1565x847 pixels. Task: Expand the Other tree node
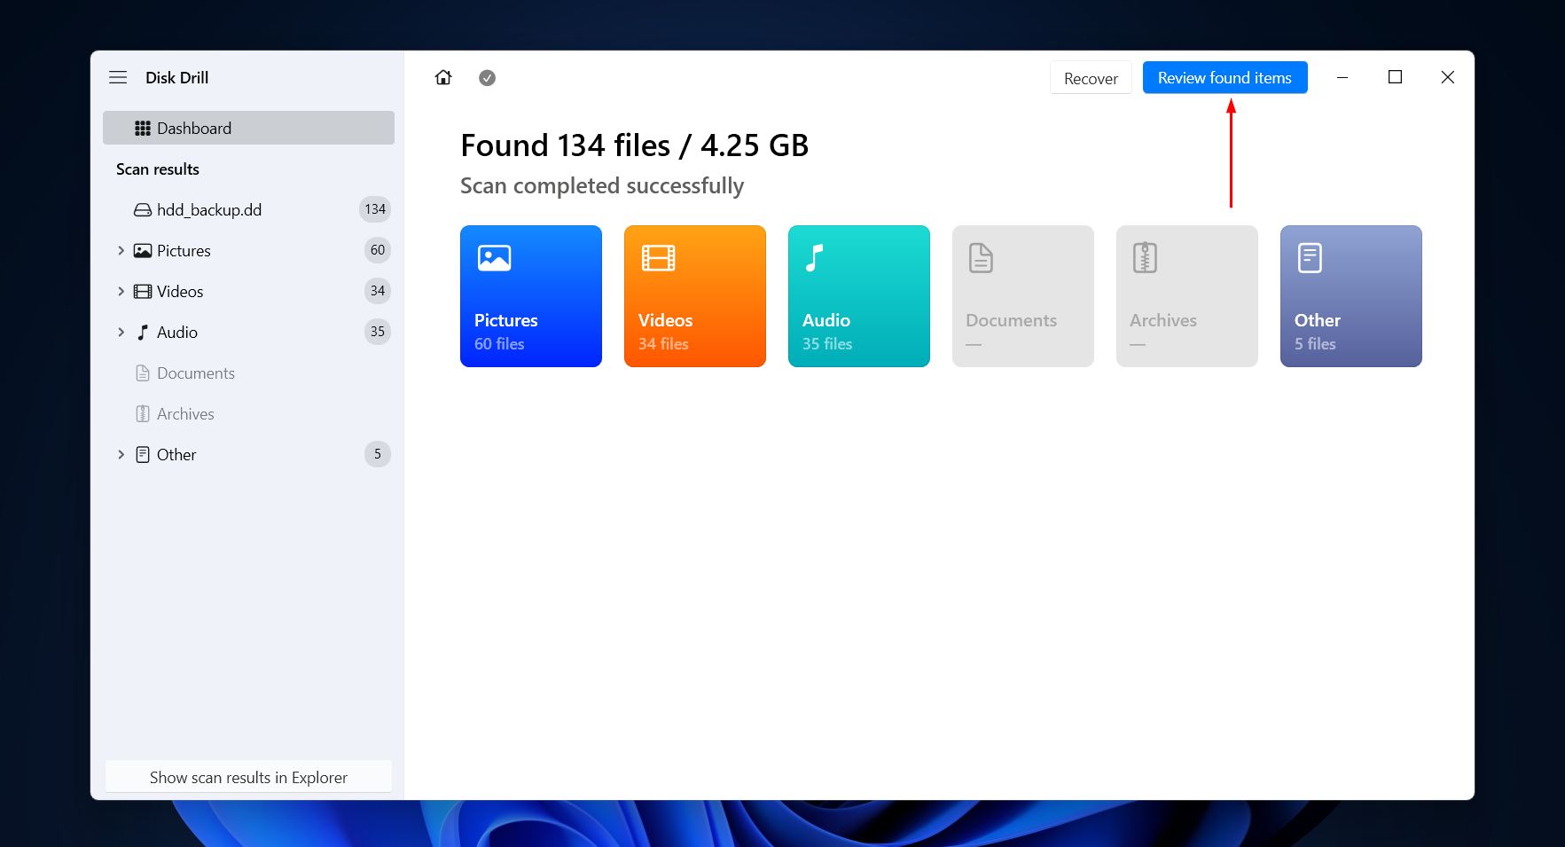click(x=121, y=455)
